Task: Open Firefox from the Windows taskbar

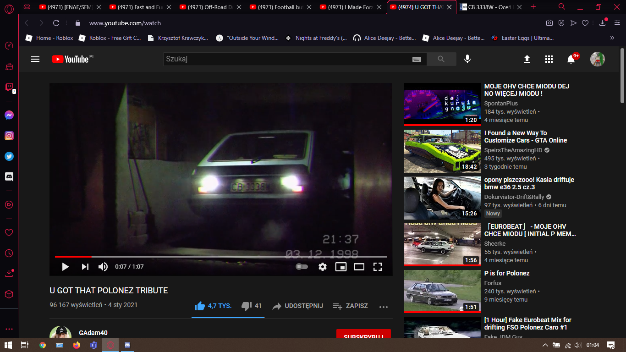Action: [77, 345]
